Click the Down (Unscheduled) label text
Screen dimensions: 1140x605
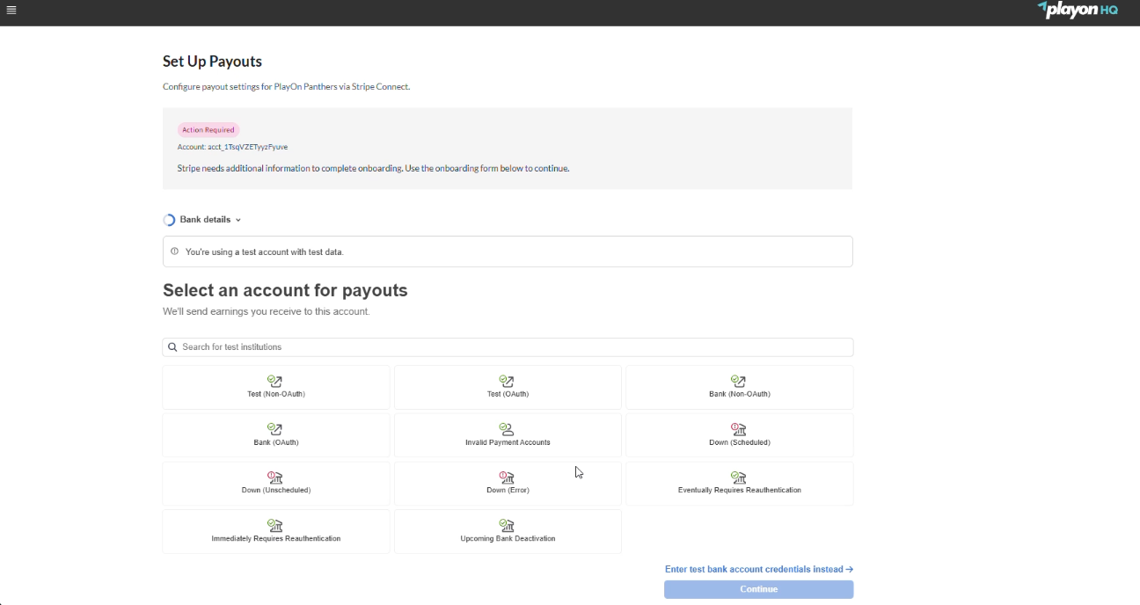coord(276,490)
